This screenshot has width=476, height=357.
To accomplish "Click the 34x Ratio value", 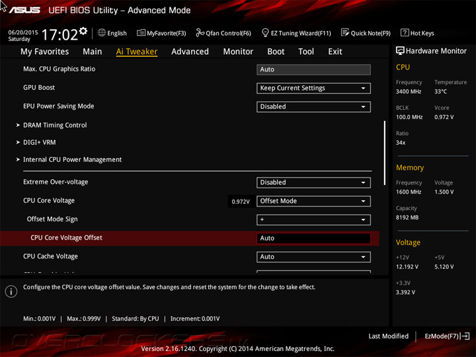I will click(x=401, y=142).
